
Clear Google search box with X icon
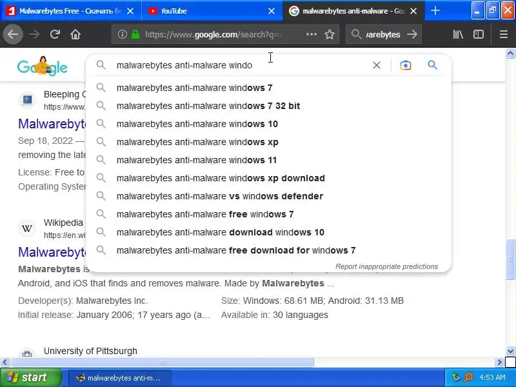point(377,65)
